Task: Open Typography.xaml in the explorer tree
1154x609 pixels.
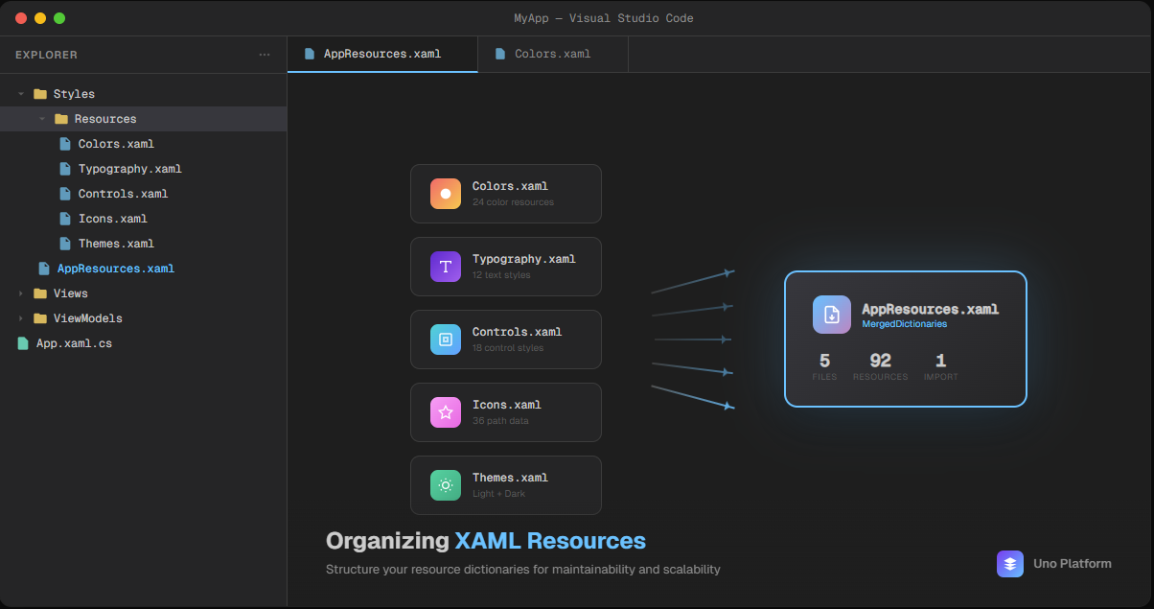Action: pyautogui.click(x=129, y=169)
